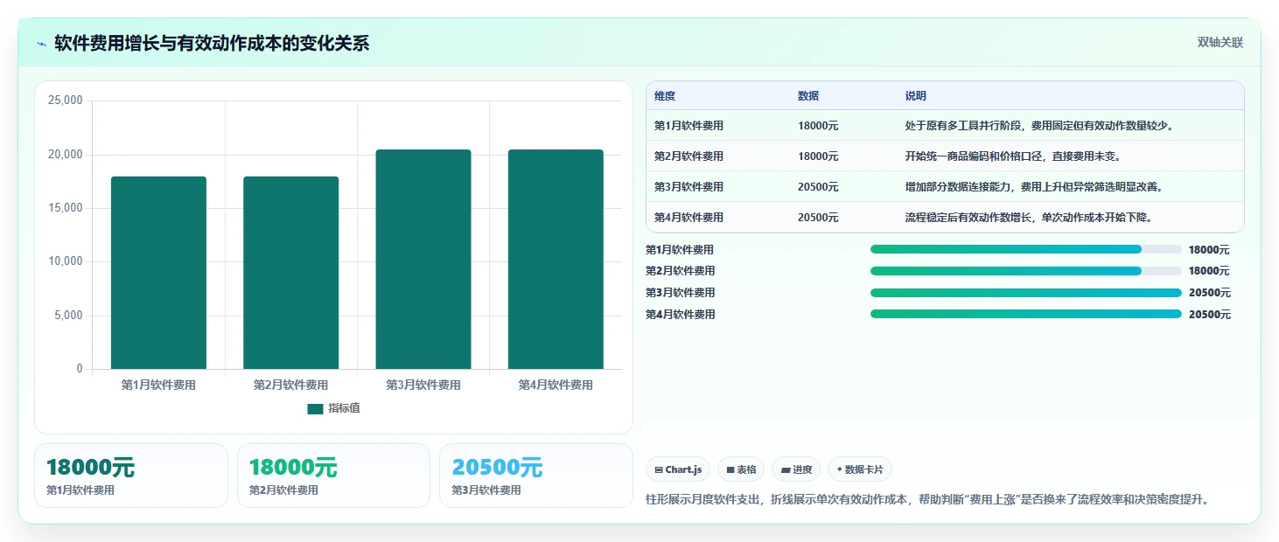Click the Chart.js tag chip
The image size is (1279, 542).
point(678,469)
